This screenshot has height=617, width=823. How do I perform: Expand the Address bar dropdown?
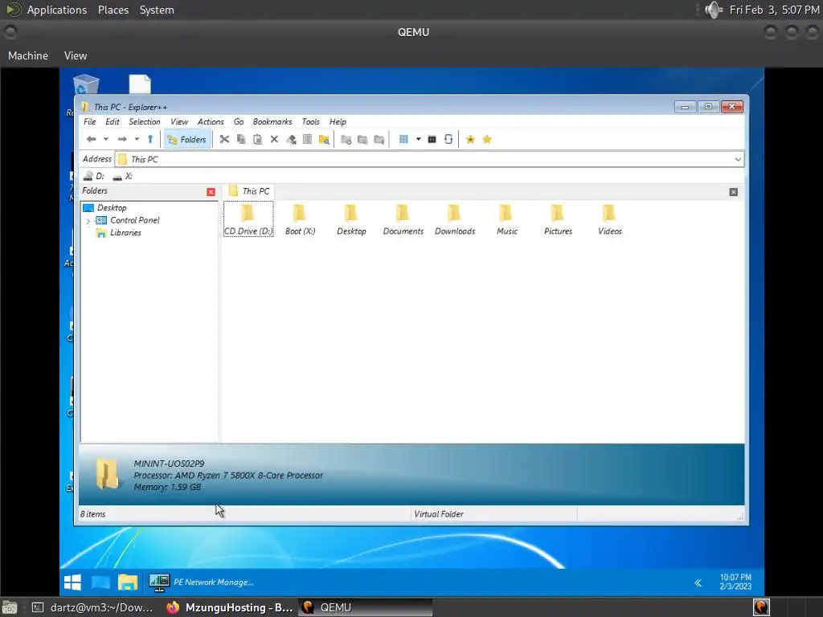pyautogui.click(x=738, y=160)
